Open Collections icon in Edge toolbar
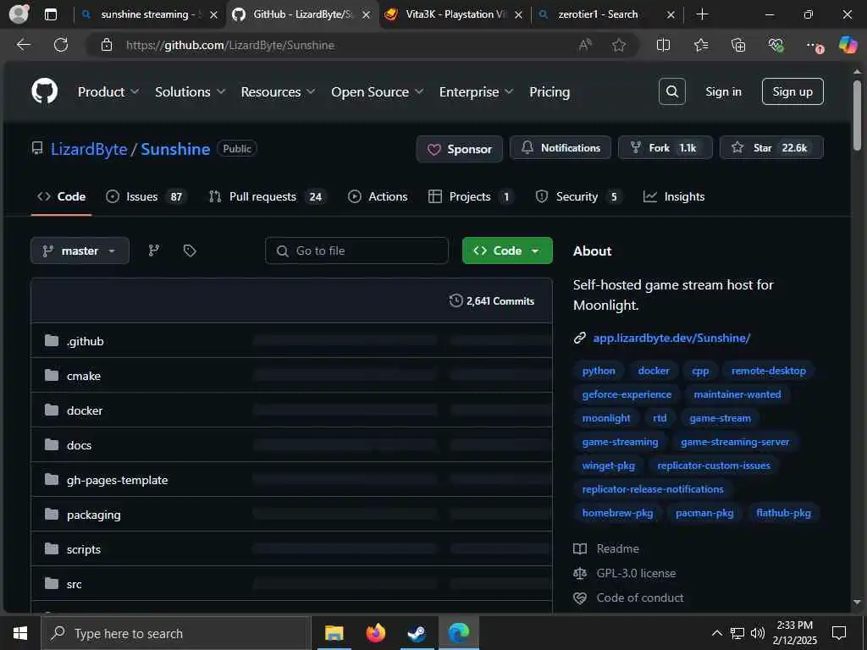Image resolution: width=867 pixels, height=650 pixels. point(738,45)
